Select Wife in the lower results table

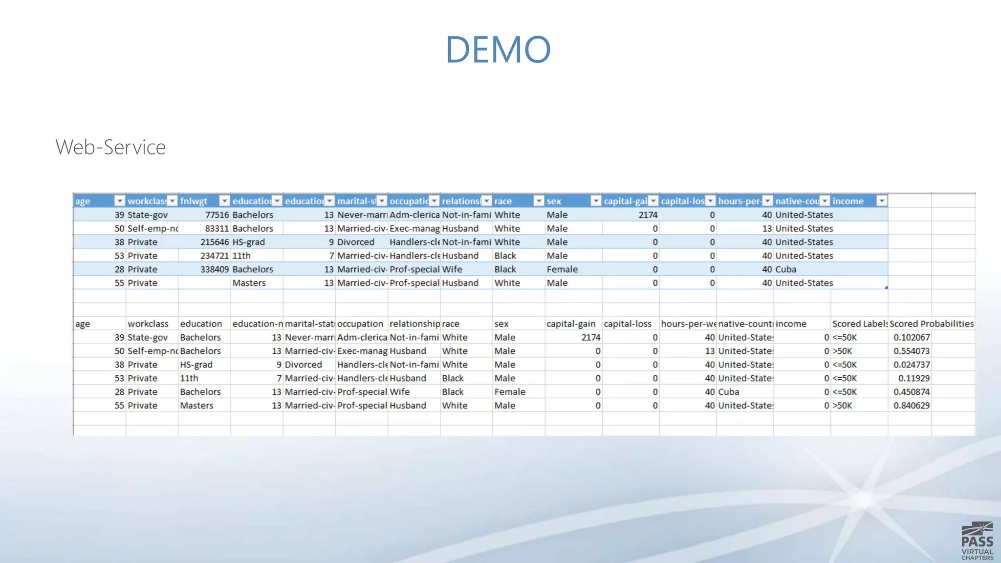(x=414, y=392)
